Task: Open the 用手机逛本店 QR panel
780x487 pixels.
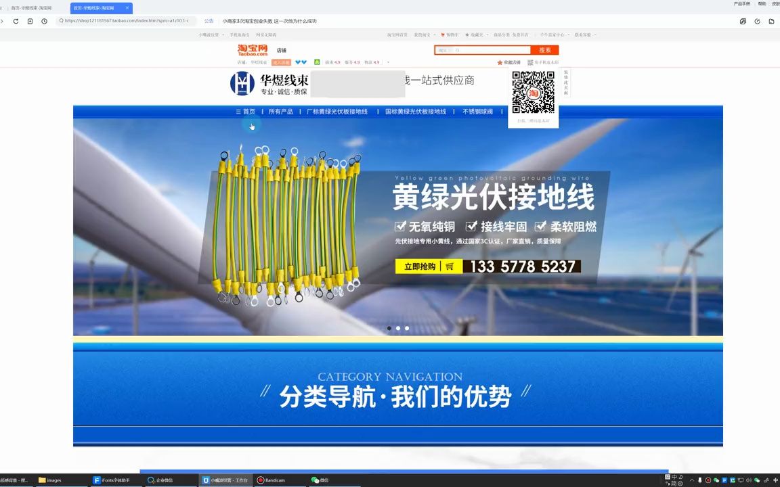Action: click(x=546, y=62)
